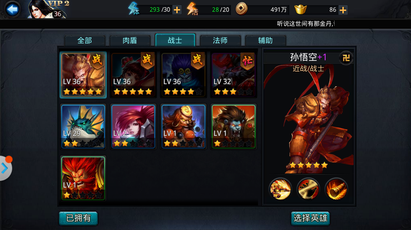
Task: View the middle claw slash skill icon
Action: [x=308, y=189]
